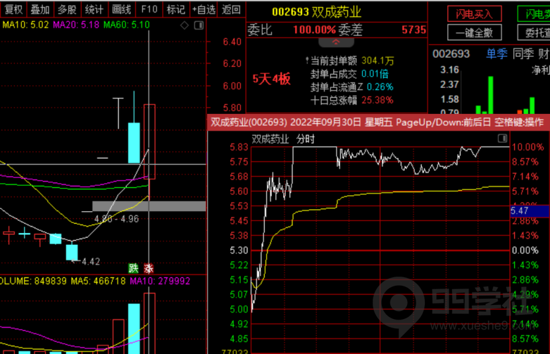
Task: Click the popup title bar with date 2022年09月30日
Action: click(379, 122)
